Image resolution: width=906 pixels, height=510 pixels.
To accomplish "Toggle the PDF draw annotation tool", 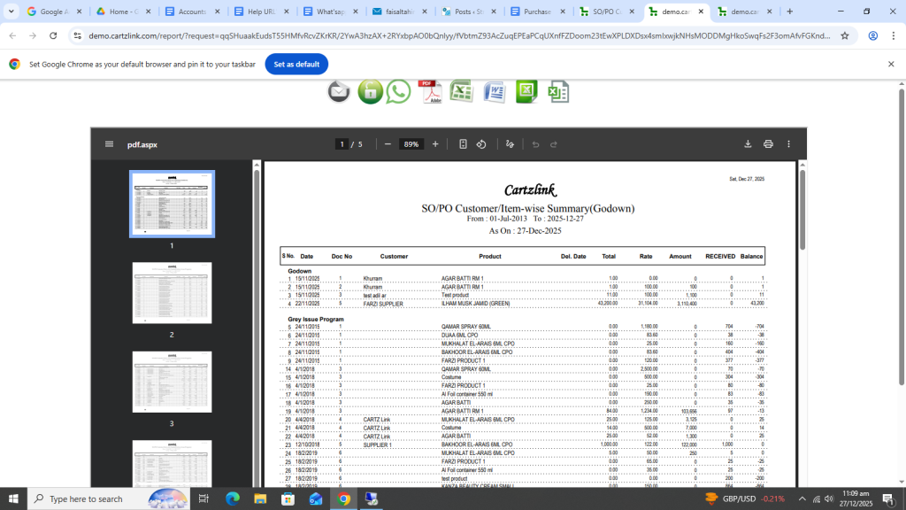I will (x=510, y=144).
